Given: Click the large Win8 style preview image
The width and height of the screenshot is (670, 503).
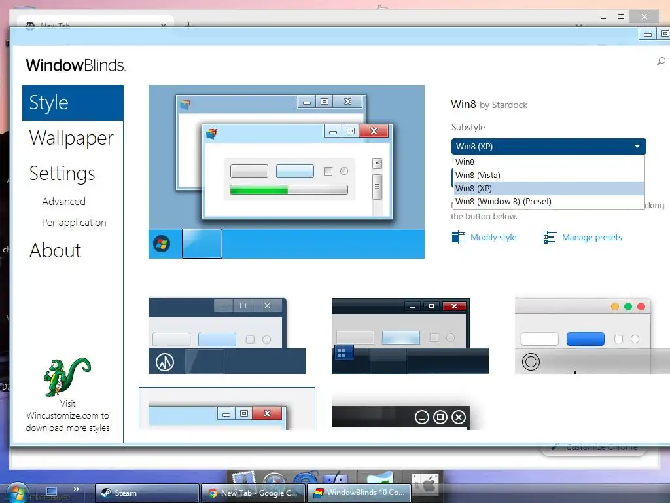Looking at the screenshot, I should coord(287,172).
